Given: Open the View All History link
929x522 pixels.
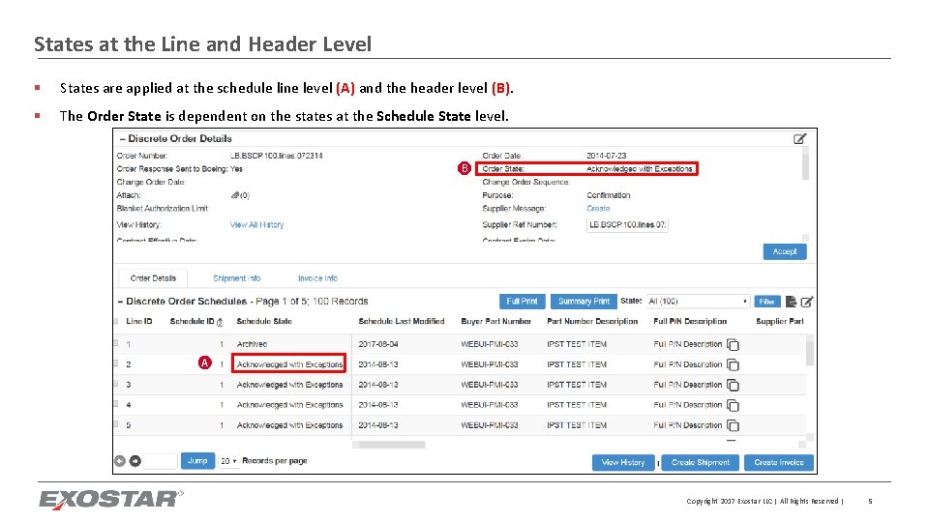Looking at the screenshot, I should coord(256,225).
